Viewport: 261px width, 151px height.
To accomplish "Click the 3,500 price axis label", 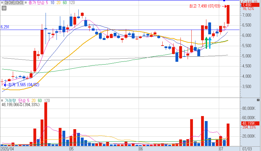I will click(x=247, y=87).
